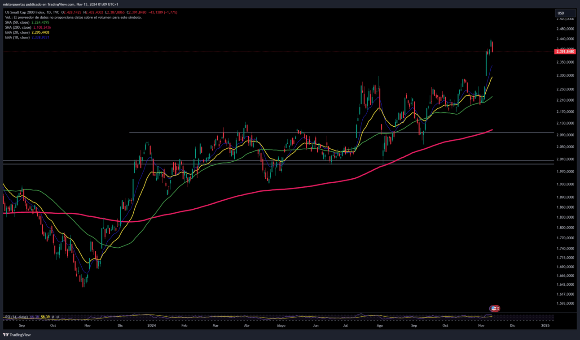Click the 2.520,0000 price scale label
This screenshot has width=580, height=340.
565,19
